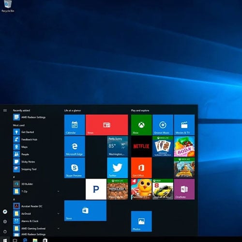Screen dimensions: 242x242
Task: Open the Netflix tile
Action: point(141,146)
